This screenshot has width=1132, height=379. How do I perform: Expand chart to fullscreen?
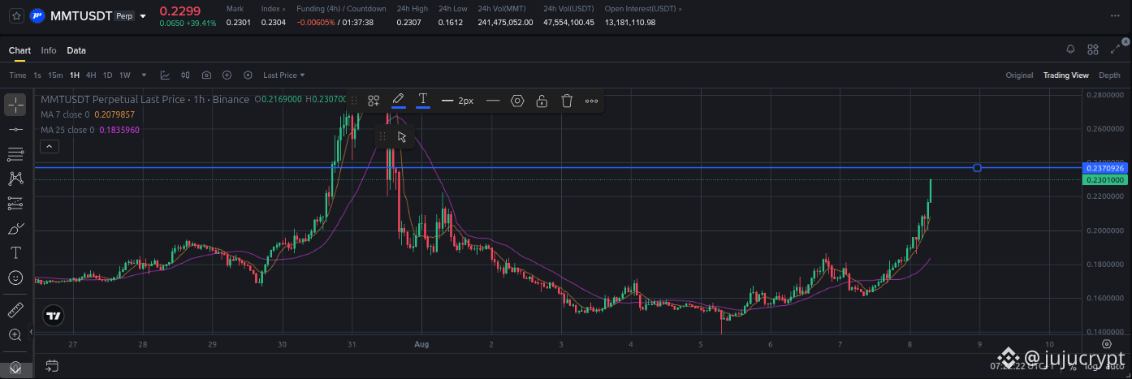coord(1115,50)
